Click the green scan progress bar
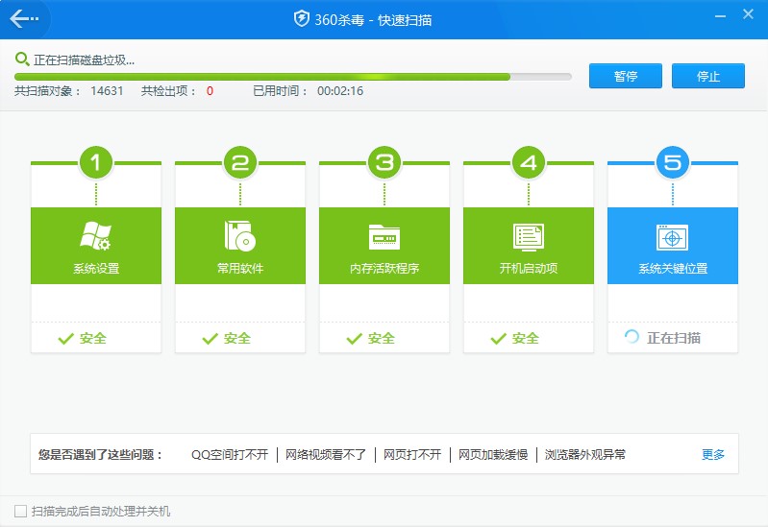The image size is (768, 527). point(261,77)
